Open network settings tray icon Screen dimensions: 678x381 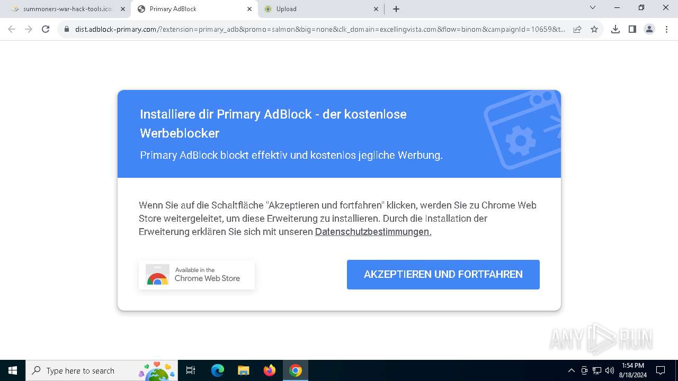597,370
